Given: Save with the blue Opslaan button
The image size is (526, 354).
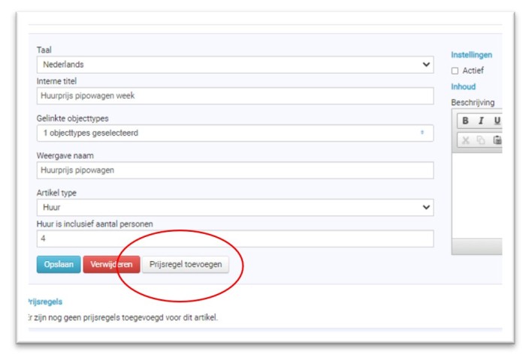Looking at the screenshot, I should [59, 264].
